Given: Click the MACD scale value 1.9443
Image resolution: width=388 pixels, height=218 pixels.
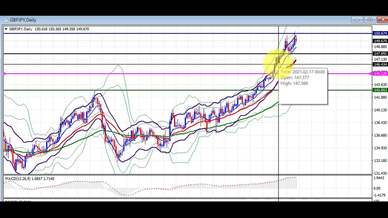Looking at the screenshot, I should (379, 178).
